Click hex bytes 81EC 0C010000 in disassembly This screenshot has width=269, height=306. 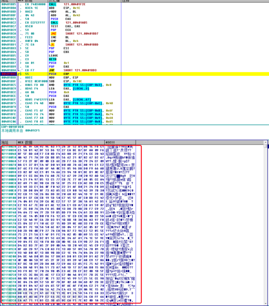point(36,81)
